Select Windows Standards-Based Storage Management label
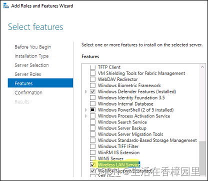Screen dimensions: 208x181 coord(147,140)
